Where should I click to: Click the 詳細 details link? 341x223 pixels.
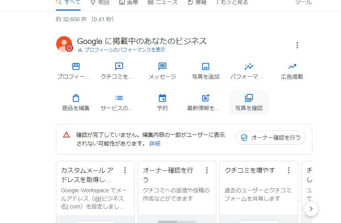[x=155, y=144]
